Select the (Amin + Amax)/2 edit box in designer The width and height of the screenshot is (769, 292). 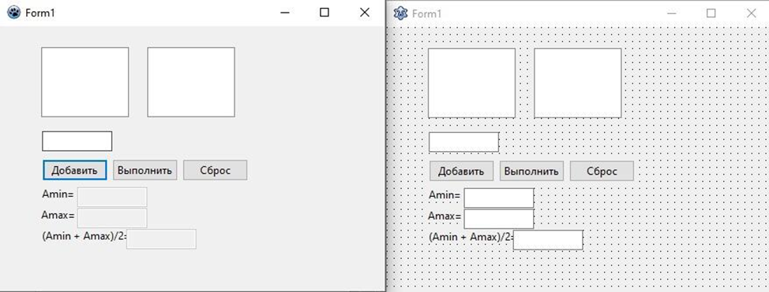pyautogui.click(x=548, y=240)
